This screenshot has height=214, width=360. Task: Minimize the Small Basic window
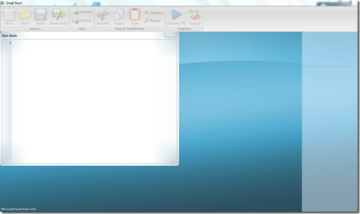tap(332, 3)
